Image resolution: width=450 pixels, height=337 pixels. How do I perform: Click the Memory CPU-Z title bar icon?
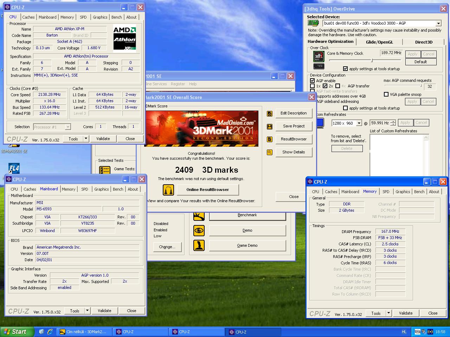click(x=310, y=181)
